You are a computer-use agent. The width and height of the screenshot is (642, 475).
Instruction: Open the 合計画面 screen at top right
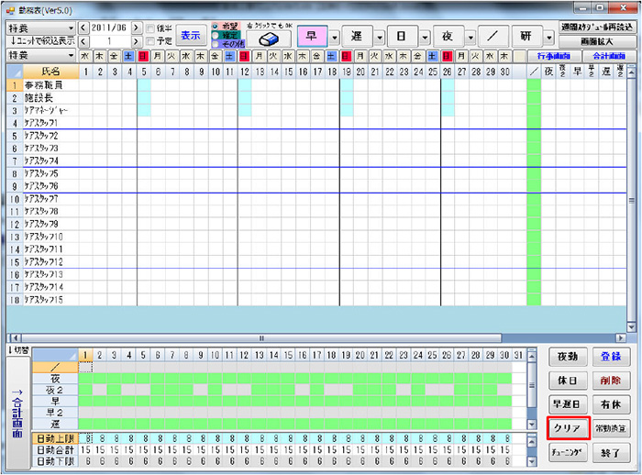609,56
